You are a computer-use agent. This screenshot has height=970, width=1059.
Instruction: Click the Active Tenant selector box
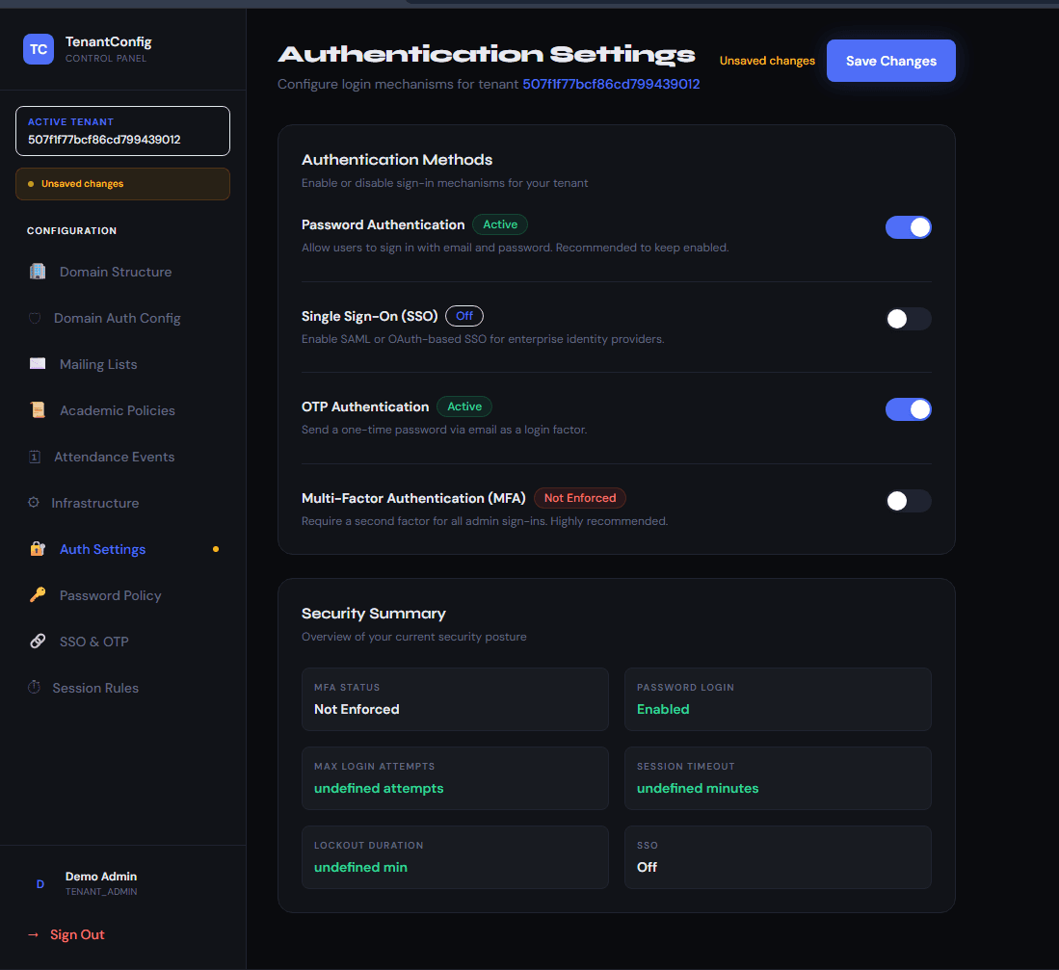click(123, 131)
